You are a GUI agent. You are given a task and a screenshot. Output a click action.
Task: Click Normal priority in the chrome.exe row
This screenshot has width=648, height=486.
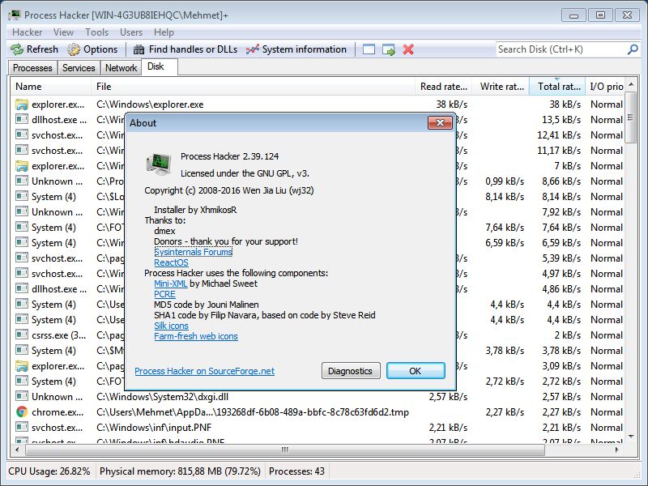[x=606, y=412]
